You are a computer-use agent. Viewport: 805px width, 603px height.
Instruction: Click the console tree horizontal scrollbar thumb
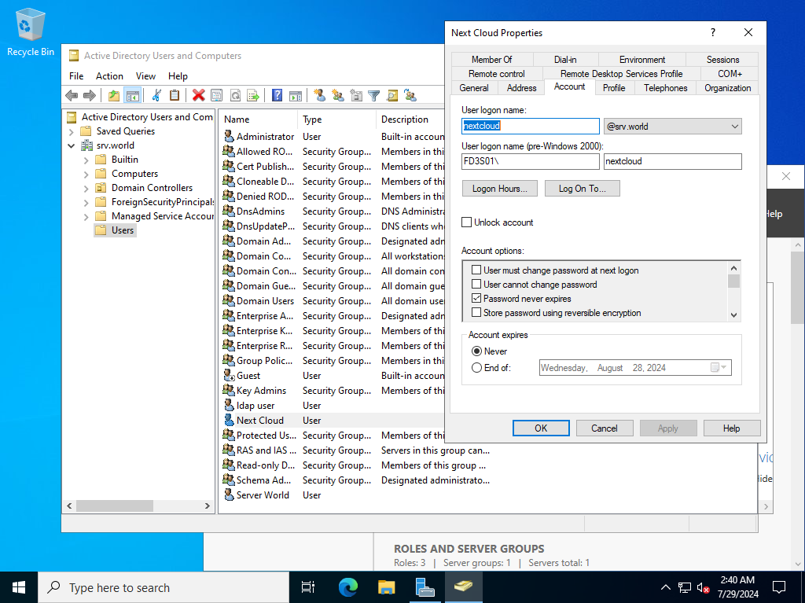point(115,506)
